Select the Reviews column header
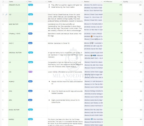 [x=93, y=2]
